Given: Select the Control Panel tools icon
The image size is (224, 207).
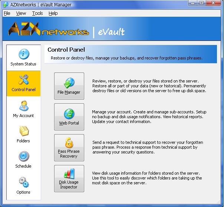Looking at the screenshot, I should pyautogui.click(x=24, y=80).
